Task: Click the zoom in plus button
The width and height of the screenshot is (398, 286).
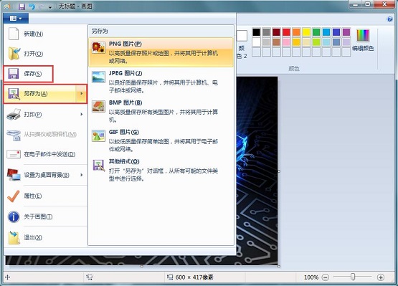Action: click(x=381, y=277)
